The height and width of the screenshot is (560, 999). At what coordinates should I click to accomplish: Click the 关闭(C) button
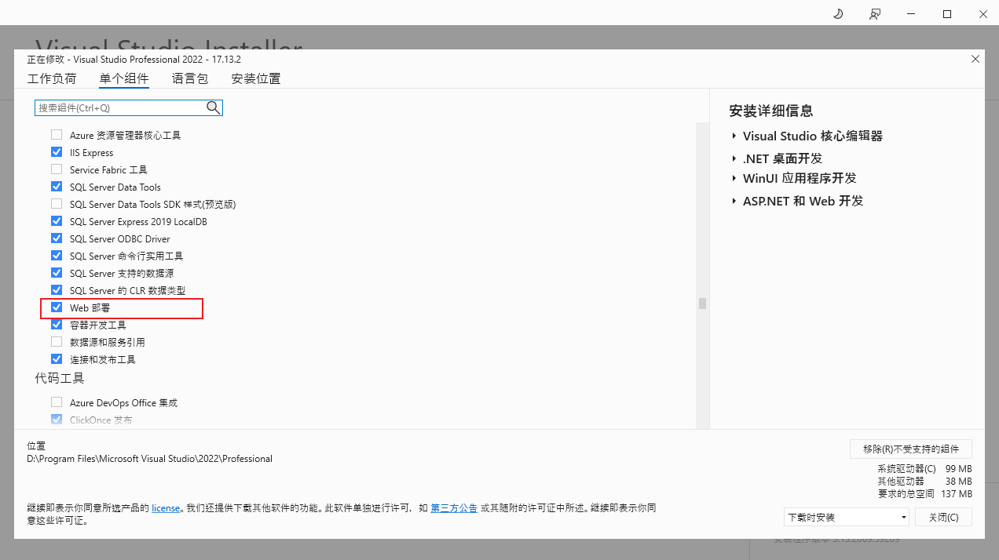(943, 518)
